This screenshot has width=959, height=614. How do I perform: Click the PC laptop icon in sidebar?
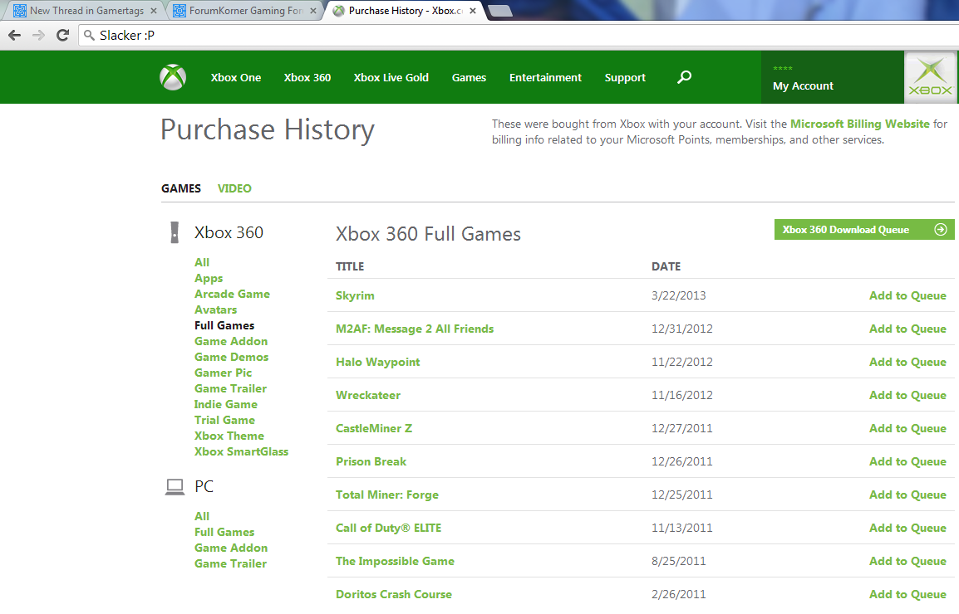pos(175,487)
